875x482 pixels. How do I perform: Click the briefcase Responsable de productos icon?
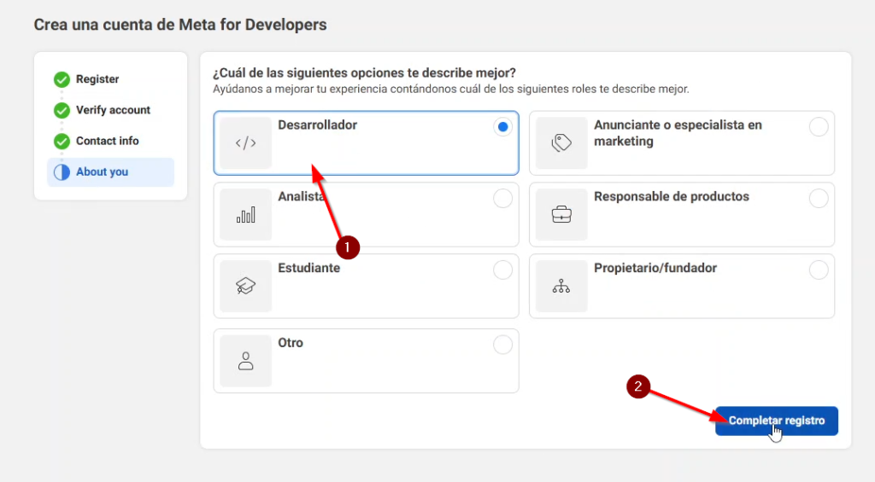point(561,214)
